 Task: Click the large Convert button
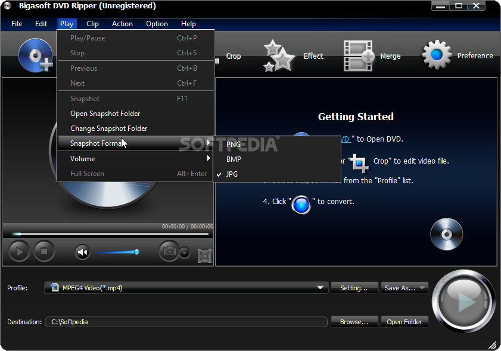tap(463, 301)
